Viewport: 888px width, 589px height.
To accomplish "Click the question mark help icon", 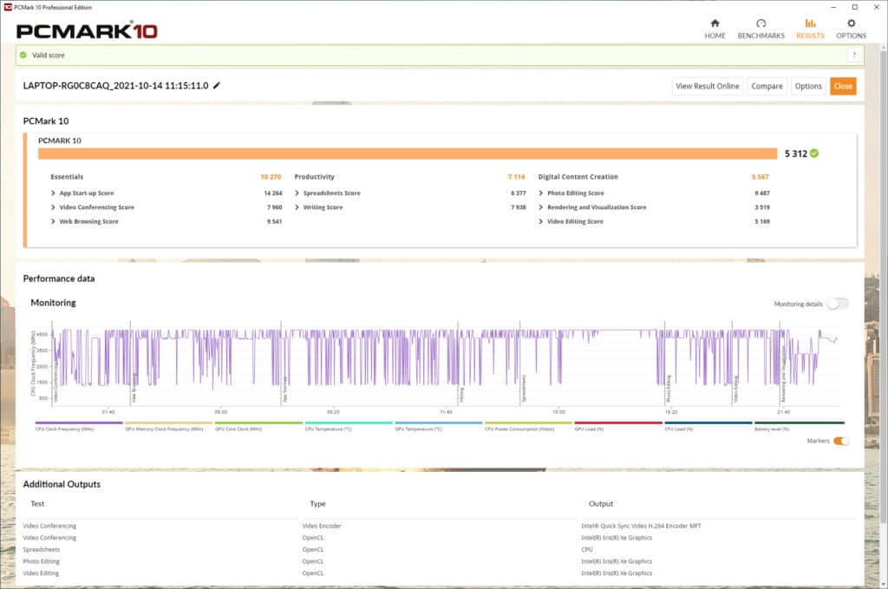I will 854,55.
